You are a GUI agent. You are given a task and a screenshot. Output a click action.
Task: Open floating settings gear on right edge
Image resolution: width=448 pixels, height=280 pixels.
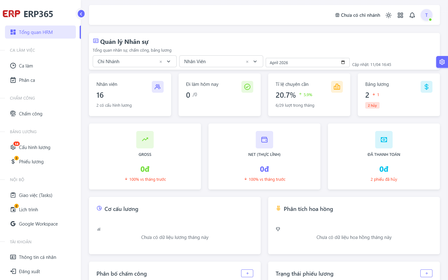(x=442, y=62)
